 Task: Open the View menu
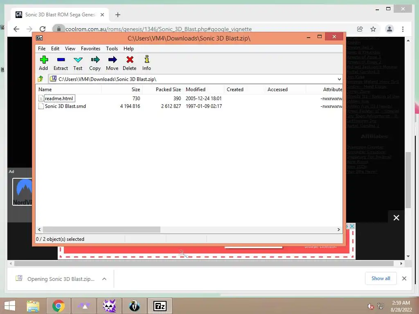coord(70,49)
